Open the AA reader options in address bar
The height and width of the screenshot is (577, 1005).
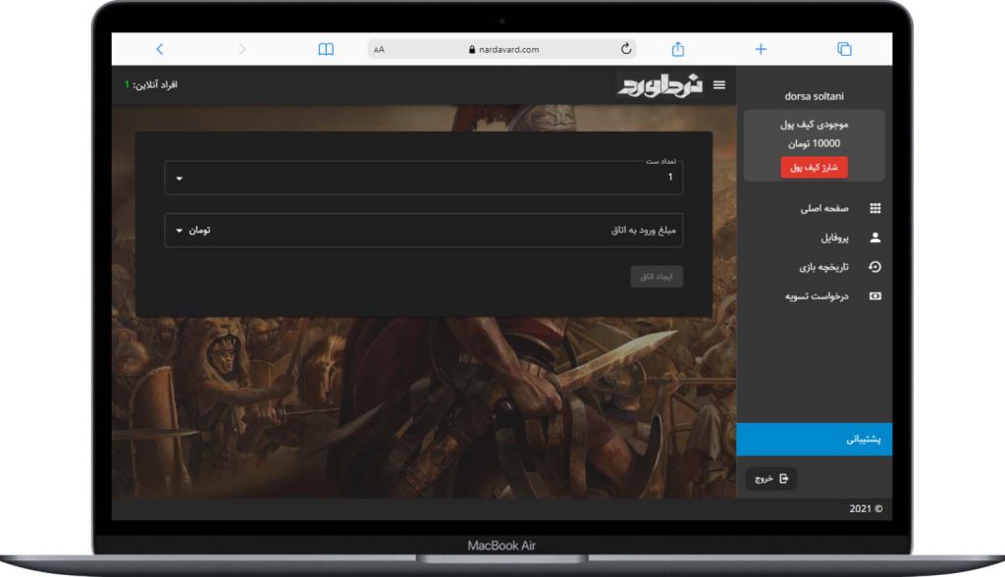point(380,49)
